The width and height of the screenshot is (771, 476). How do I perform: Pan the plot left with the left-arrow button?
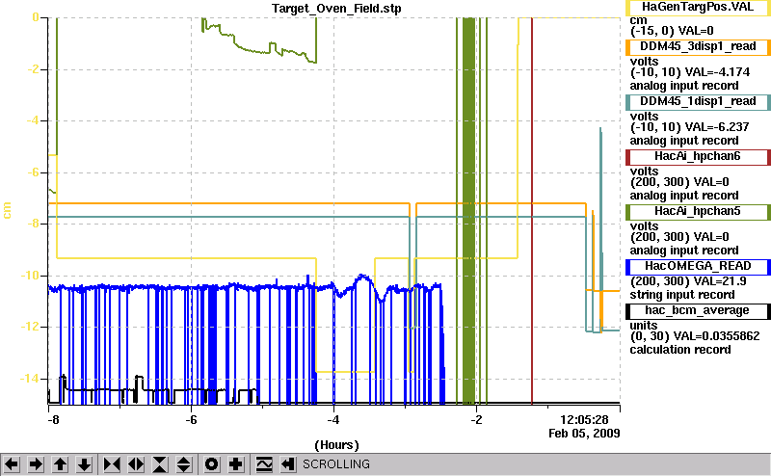(12, 464)
